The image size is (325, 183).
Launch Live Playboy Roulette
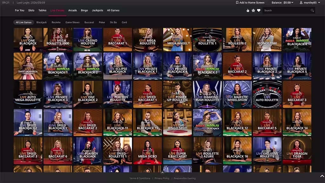[x=117, y=94]
